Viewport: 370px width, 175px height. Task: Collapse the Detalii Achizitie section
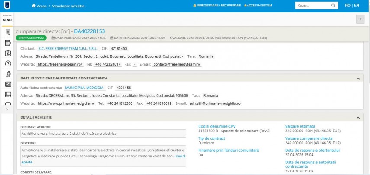coord(357,117)
